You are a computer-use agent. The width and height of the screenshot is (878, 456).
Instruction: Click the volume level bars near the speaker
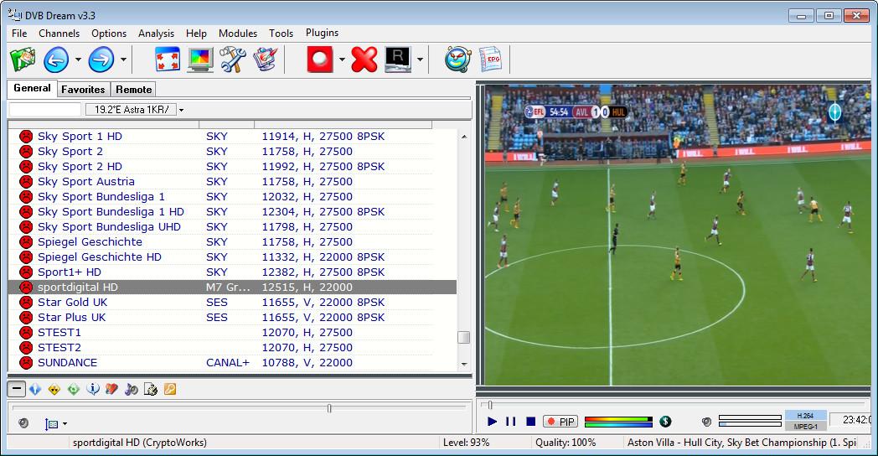pyautogui.click(x=750, y=421)
